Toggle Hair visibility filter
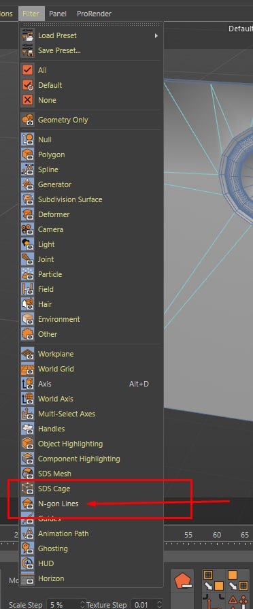This screenshot has height=609, width=253. click(91, 304)
